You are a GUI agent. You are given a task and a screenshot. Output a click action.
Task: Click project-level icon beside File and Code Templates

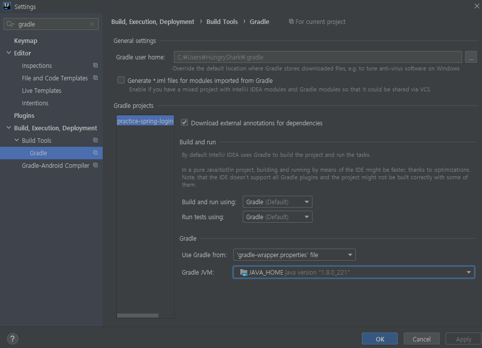click(x=96, y=78)
